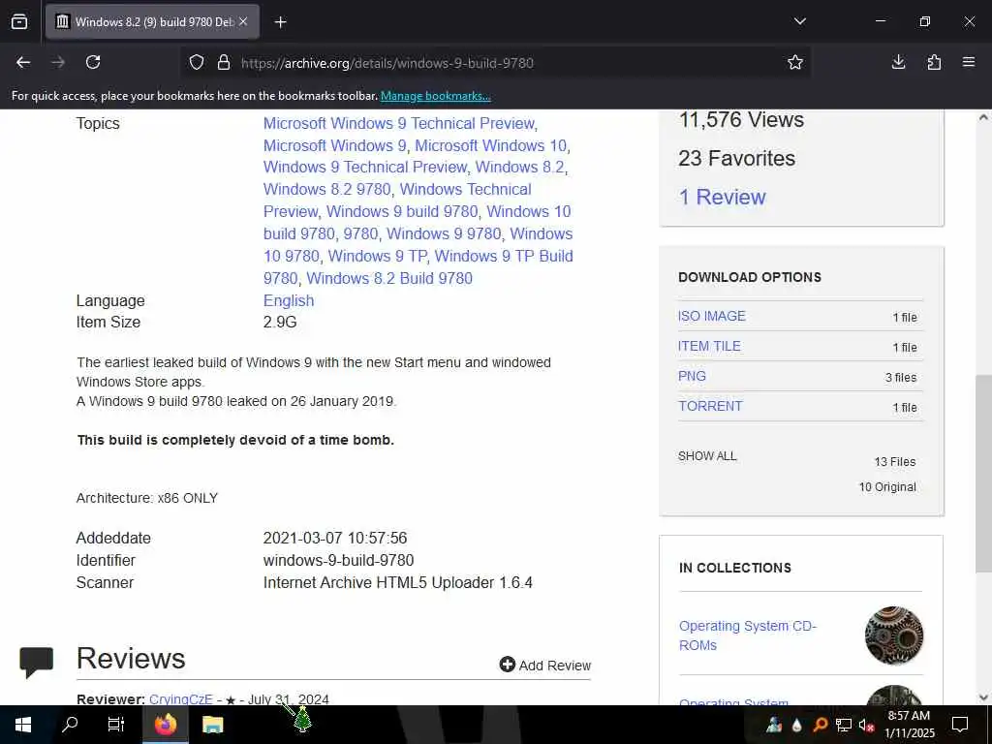Click the orange magnifier tray icon
The width and height of the screenshot is (992, 744).
click(x=820, y=725)
